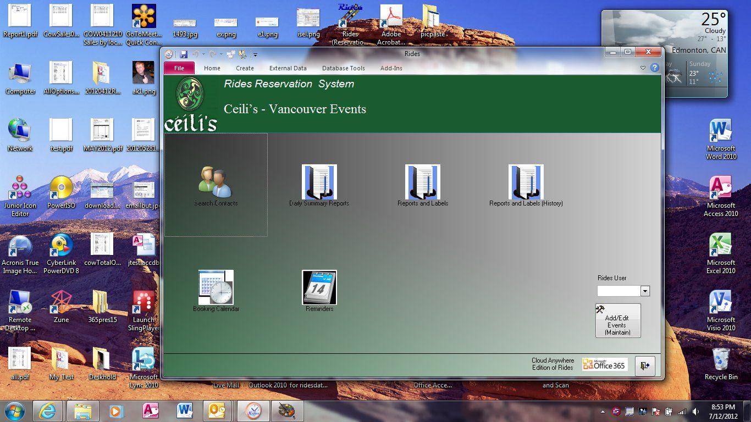The height and width of the screenshot is (422, 751).
Task: Open Customize Quick Access Toolbar dropdown
Action: point(255,54)
